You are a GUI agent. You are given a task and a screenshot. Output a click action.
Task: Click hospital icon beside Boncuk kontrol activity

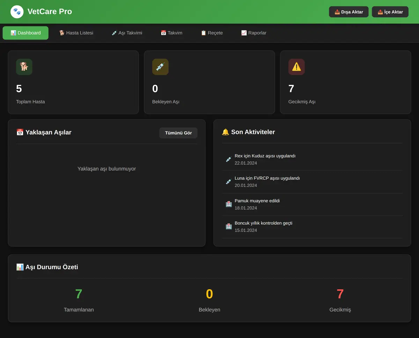click(229, 226)
